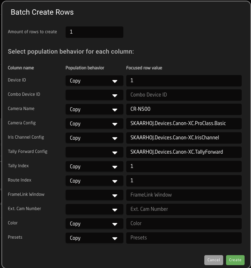The image size is (251, 268).
Task: Open Camera Name population behavior dropdown
Action: [x=94, y=109]
